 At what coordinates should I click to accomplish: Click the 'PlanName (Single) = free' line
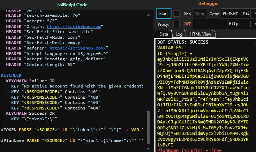(x=189, y=150)
